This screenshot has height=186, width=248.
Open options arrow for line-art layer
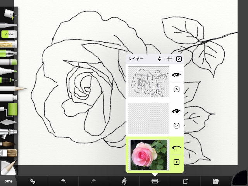[x=176, y=90]
